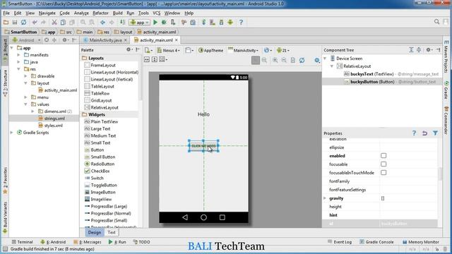Select the AppTheme theme button

tap(210, 50)
